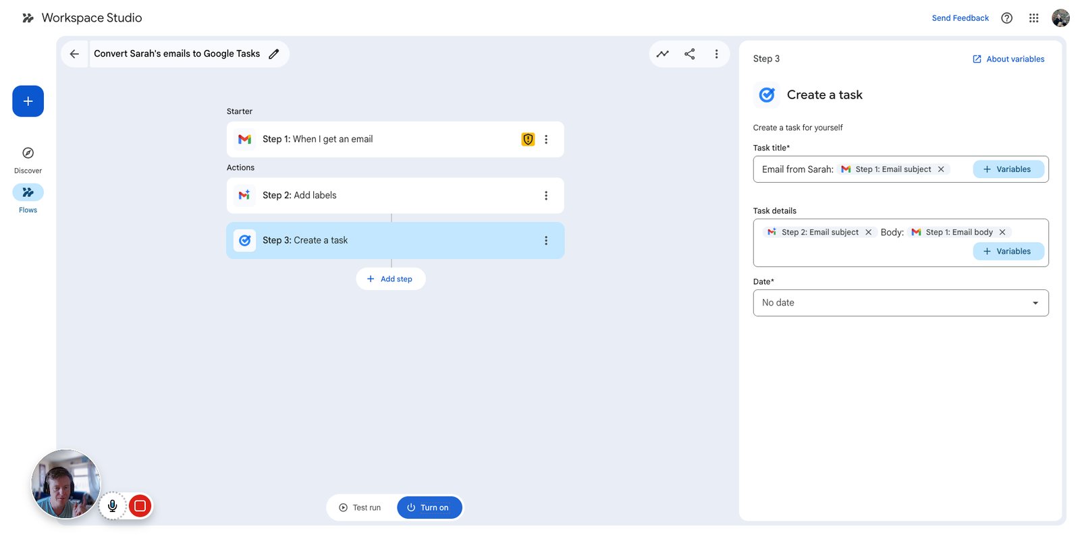Add Variables to the Task details field
1080x539 pixels.
tap(1008, 251)
